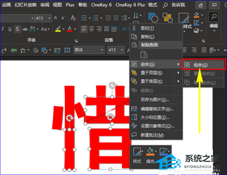Open 字体 dialog launcher
Image resolution: width=227 pixels, height=175 pixels.
76,41
